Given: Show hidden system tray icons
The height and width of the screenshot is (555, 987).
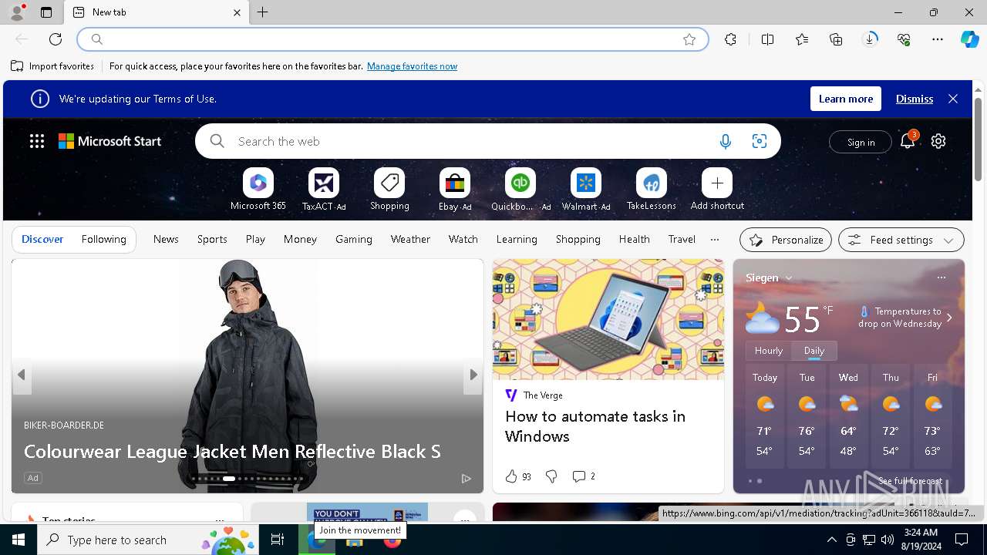Looking at the screenshot, I should [831, 540].
